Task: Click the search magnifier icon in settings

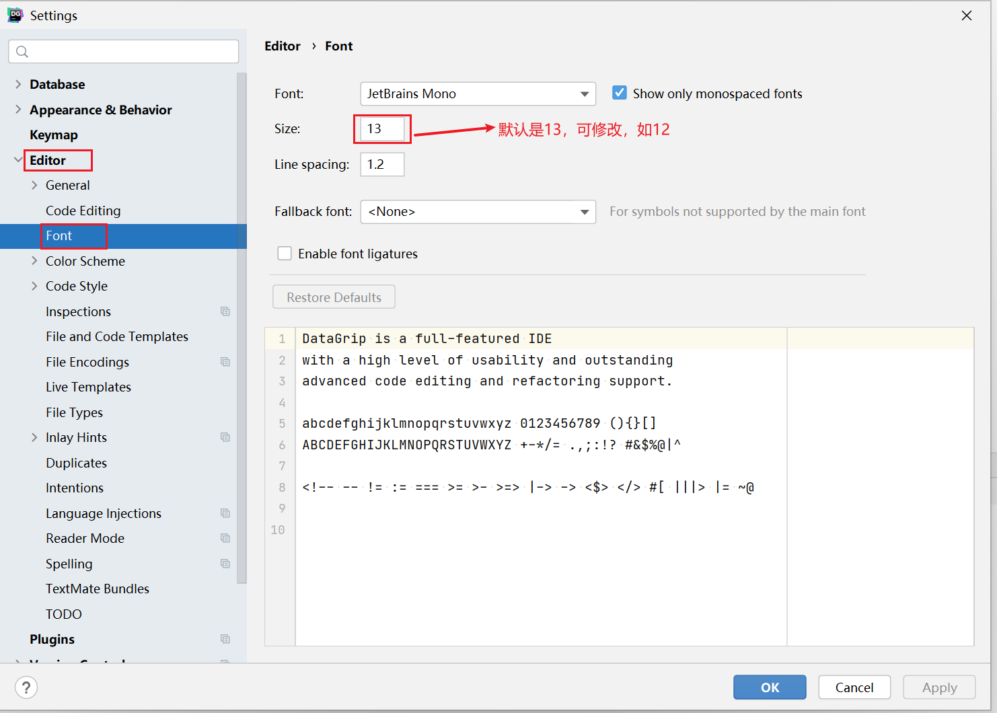Action: tap(22, 52)
